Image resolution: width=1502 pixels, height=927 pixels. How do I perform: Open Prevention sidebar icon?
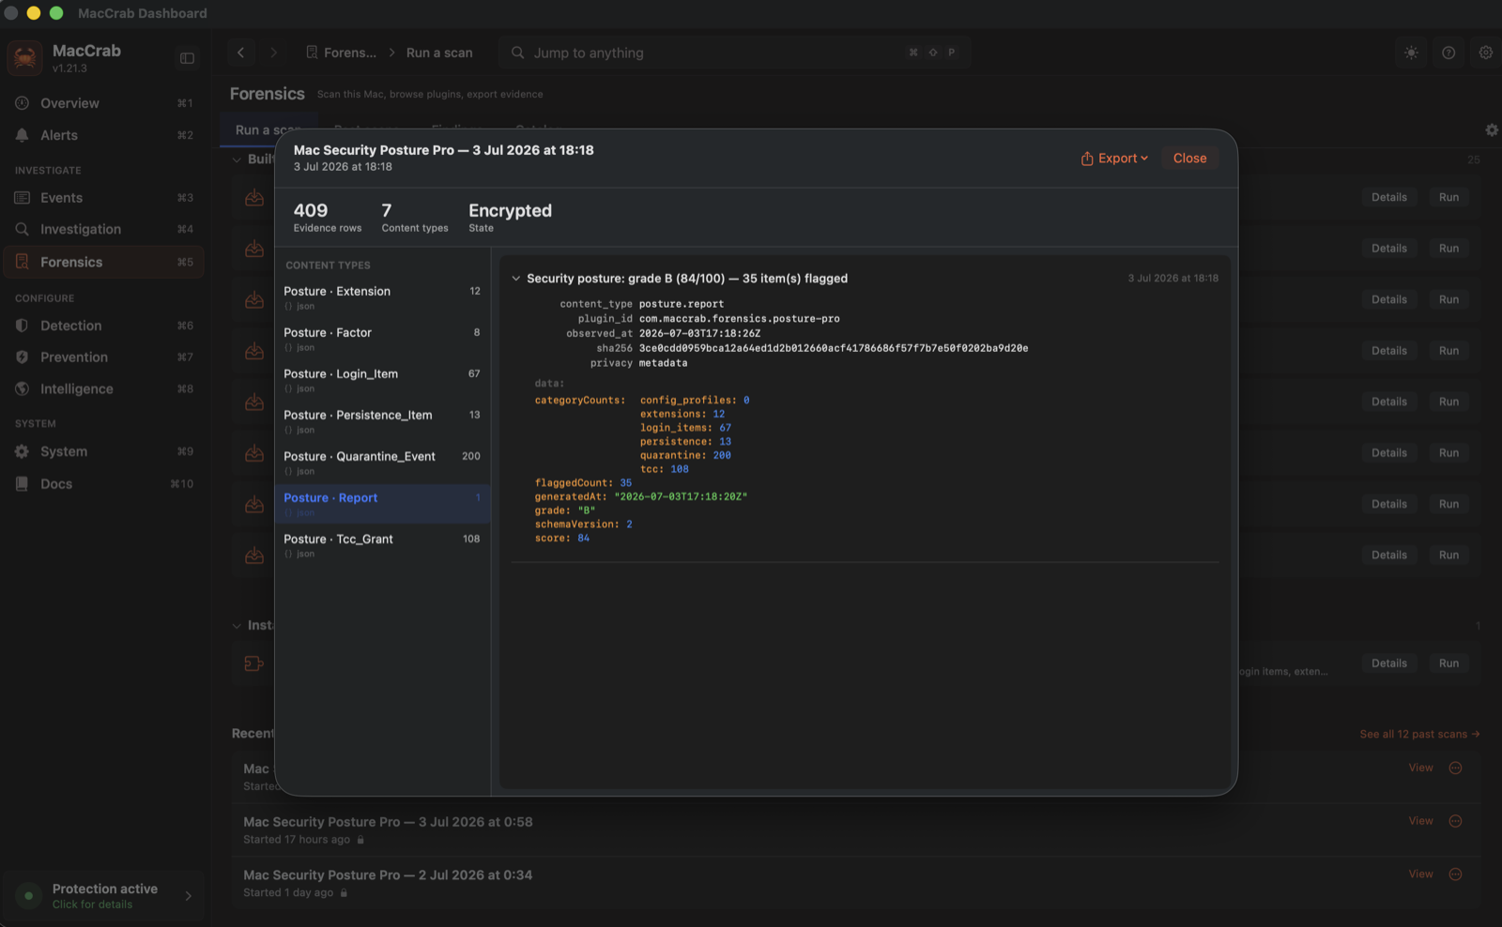pyautogui.click(x=22, y=357)
